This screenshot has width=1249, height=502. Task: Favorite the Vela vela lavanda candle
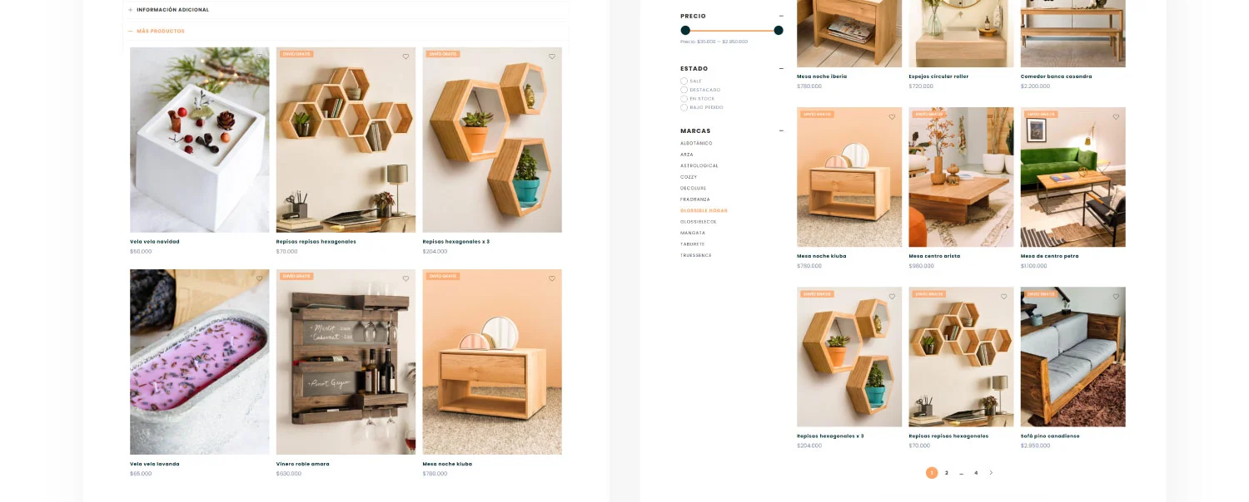tap(260, 278)
